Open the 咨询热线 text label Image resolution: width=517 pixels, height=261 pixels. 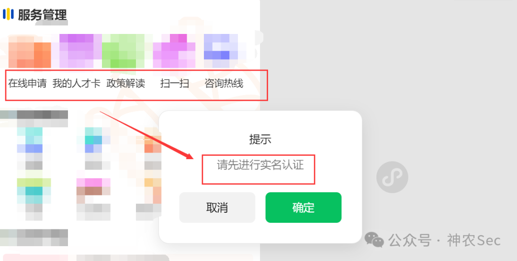[x=224, y=83]
